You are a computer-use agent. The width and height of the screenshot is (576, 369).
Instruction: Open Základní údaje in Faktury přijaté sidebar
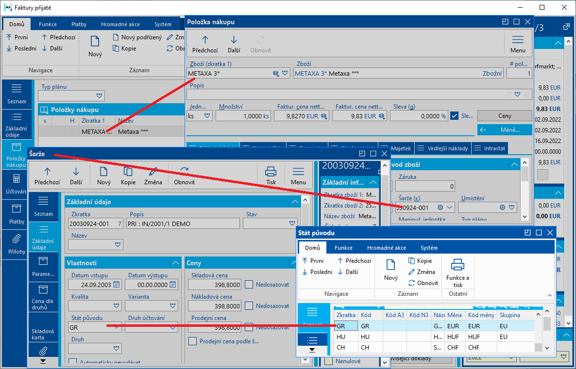(17, 125)
